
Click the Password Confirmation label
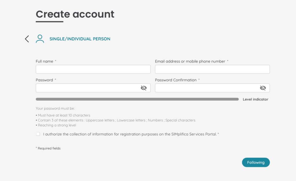pos(176,80)
